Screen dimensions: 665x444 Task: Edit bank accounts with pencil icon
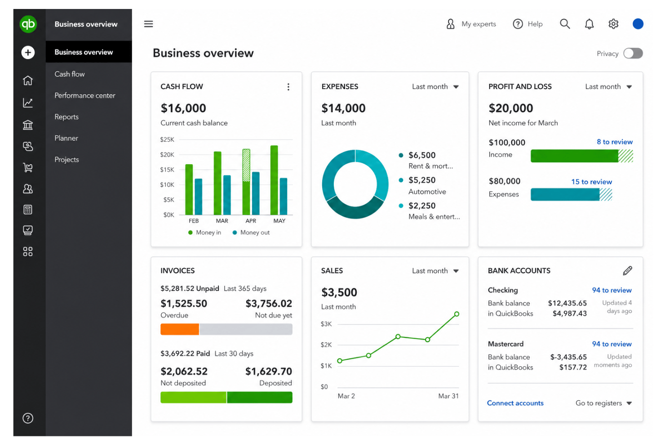[628, 270]
